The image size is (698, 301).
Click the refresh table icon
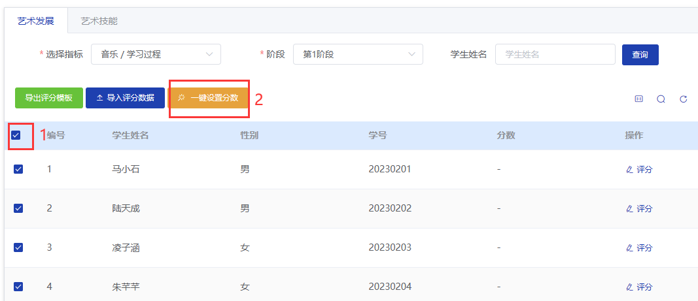click(x=684, y=99)
